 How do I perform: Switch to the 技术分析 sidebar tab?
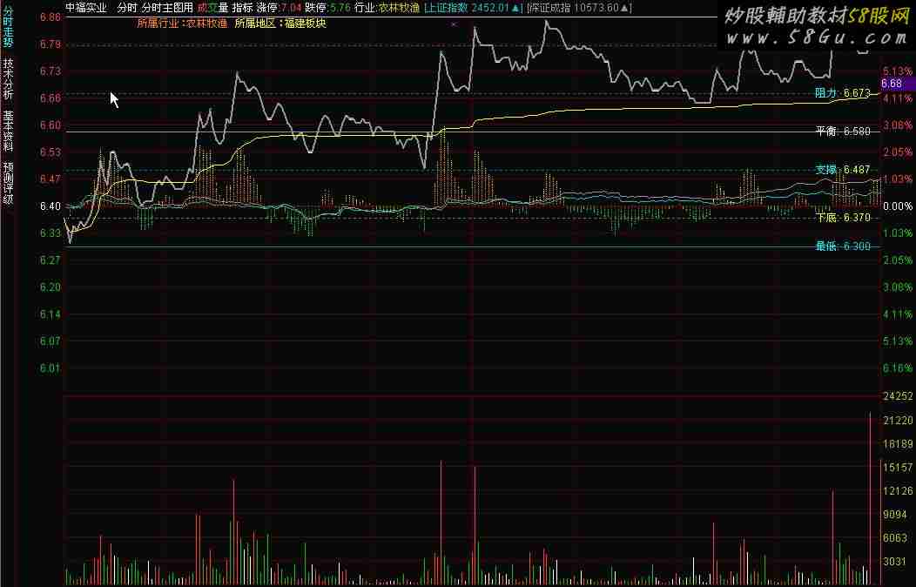[x=8, y=79]
